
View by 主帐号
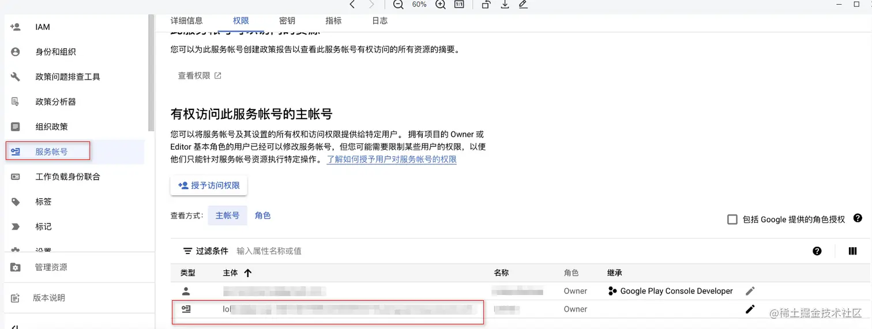pyautogui.click(x=227, y=215)
